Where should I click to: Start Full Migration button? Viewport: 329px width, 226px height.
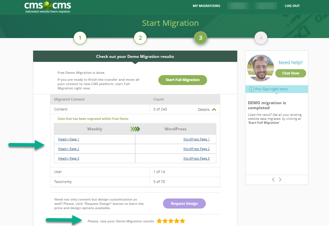point(183,80)
